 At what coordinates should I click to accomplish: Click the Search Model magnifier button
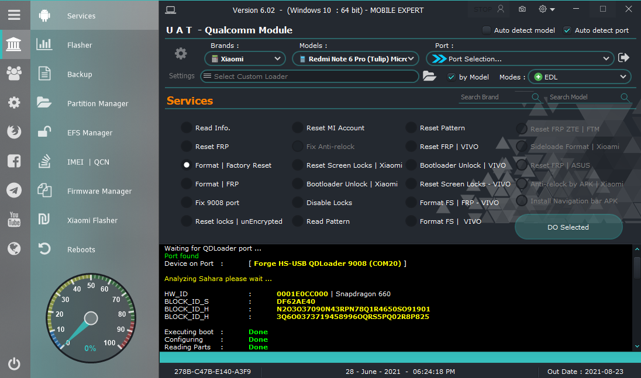coord(625,97)
